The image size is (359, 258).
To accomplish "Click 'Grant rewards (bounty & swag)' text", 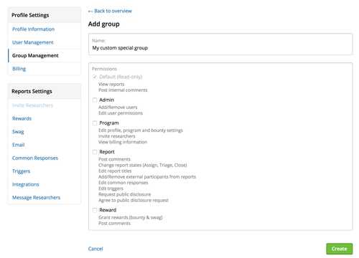I will [131, 217].
